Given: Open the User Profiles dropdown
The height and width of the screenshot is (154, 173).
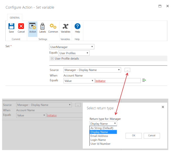Looking at the screenshot, I should [x=74, y=53].
